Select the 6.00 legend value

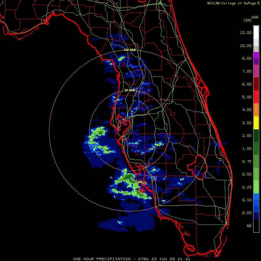pos(247,84)
